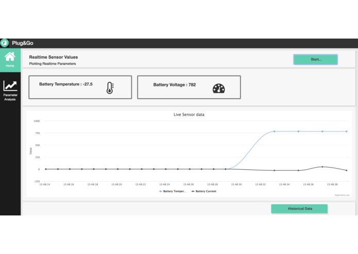This screenshot has height=254, width=358.
Task: Open Parameter Analysis chart icon
Action: (x=10, y=86)
